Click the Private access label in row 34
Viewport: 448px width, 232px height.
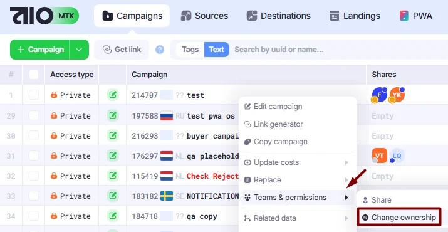tap(75, 216)
